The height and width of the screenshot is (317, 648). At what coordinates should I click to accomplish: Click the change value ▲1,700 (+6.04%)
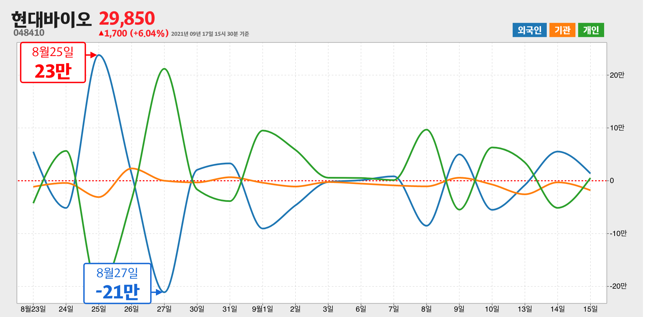pyautogui.click(x=134, y=33)
